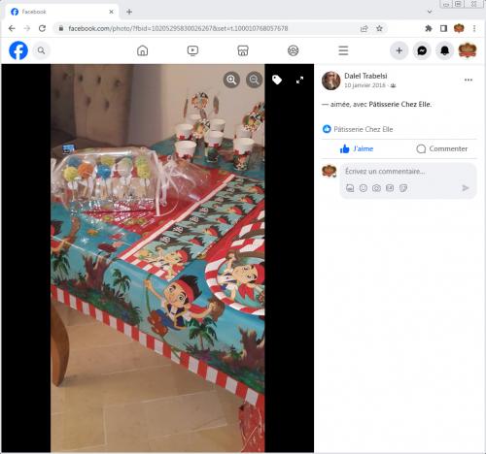
Task: Select the Facebook browser tab
Action: click(x=61, y=12)
